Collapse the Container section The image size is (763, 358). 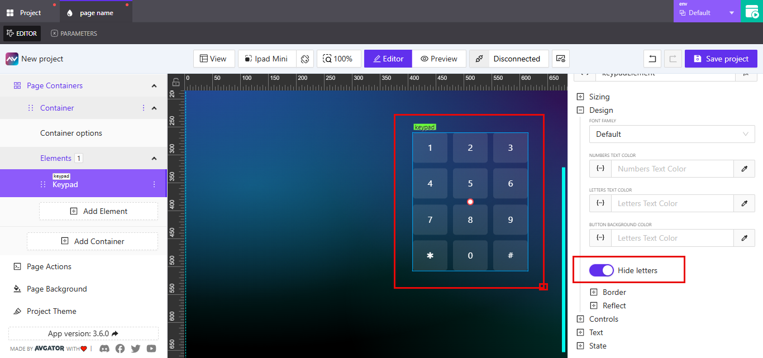(x=154, y=108)
